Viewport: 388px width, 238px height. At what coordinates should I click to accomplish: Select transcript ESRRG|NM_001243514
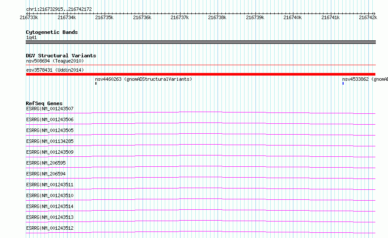(50, 206)
